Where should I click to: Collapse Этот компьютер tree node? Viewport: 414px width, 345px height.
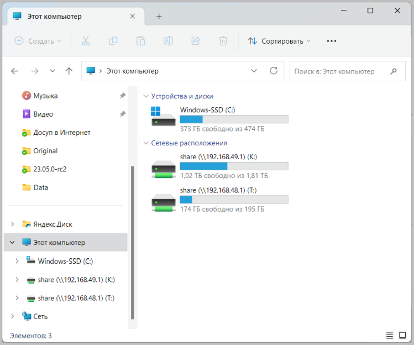[x=12, y=242]
